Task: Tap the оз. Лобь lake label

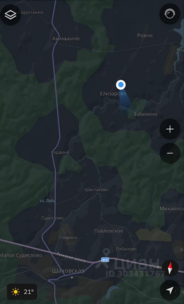Action: 47,201
